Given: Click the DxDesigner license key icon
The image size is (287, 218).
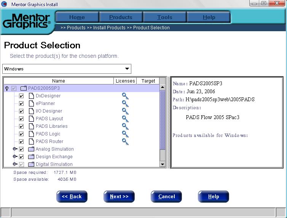Looking at the screenshot, I should 125,96.
